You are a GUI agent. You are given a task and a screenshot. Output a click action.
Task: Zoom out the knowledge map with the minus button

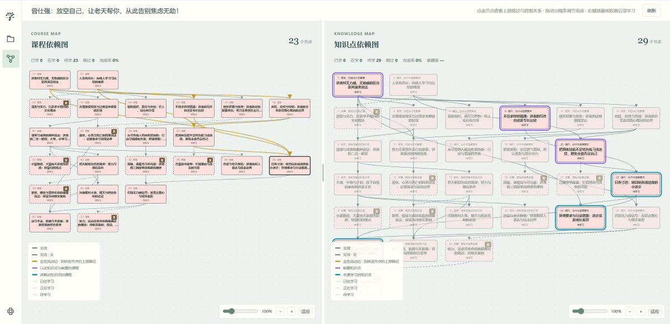tap(630, 311)
